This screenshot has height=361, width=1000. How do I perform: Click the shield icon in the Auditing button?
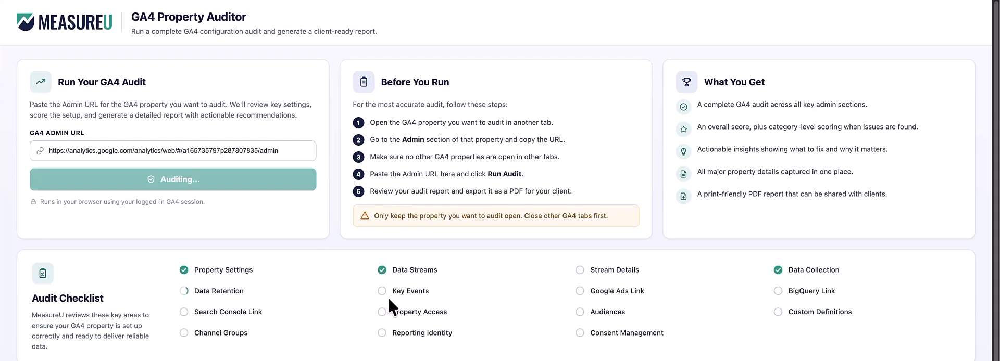click(x=151, y=179)
